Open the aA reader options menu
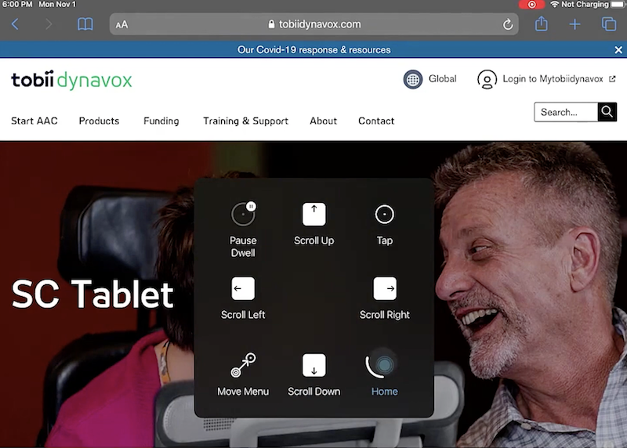 click(121, 24)
